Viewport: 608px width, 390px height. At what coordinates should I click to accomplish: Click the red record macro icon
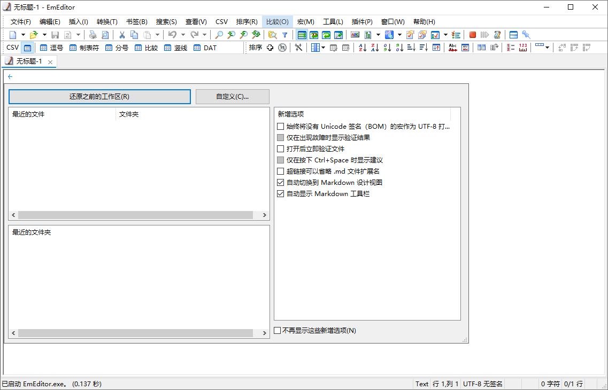[x=472, y=35]
